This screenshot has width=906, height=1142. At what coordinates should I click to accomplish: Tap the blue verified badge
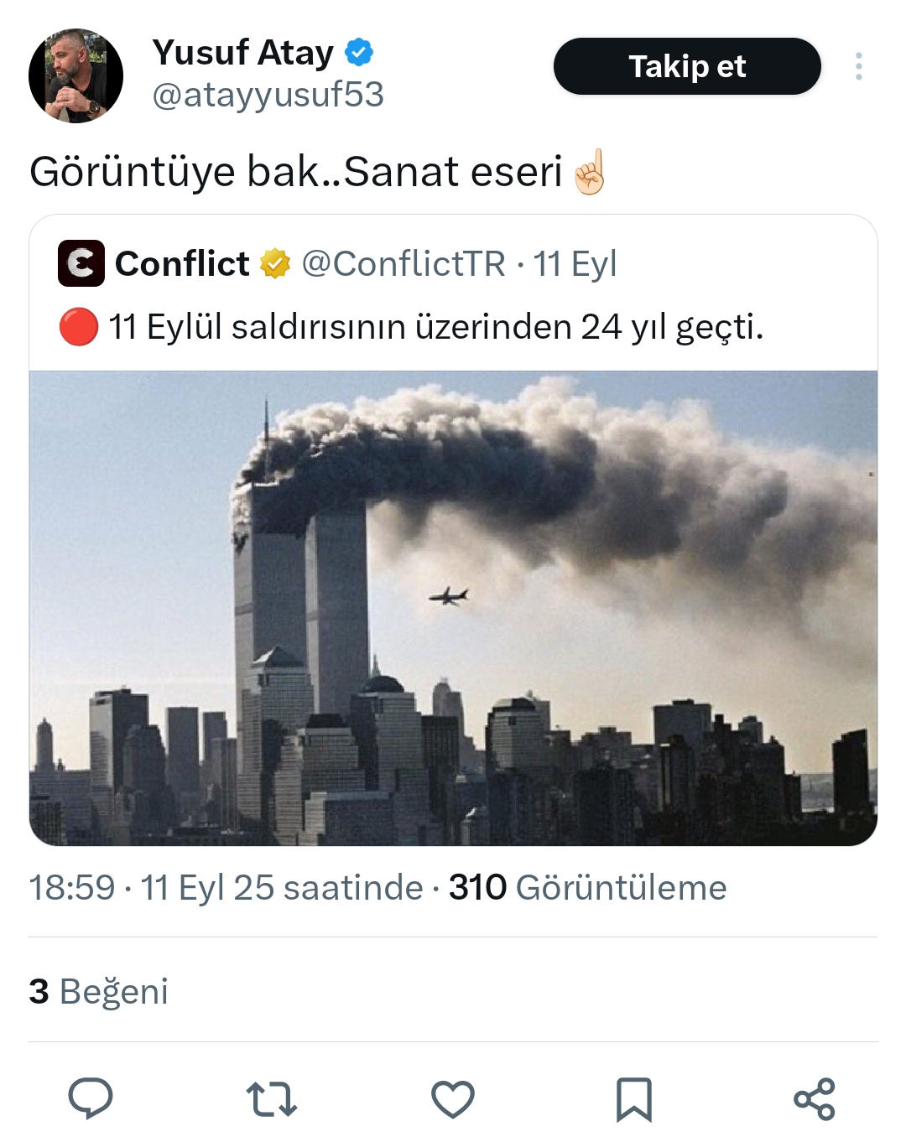pos(359,52)
